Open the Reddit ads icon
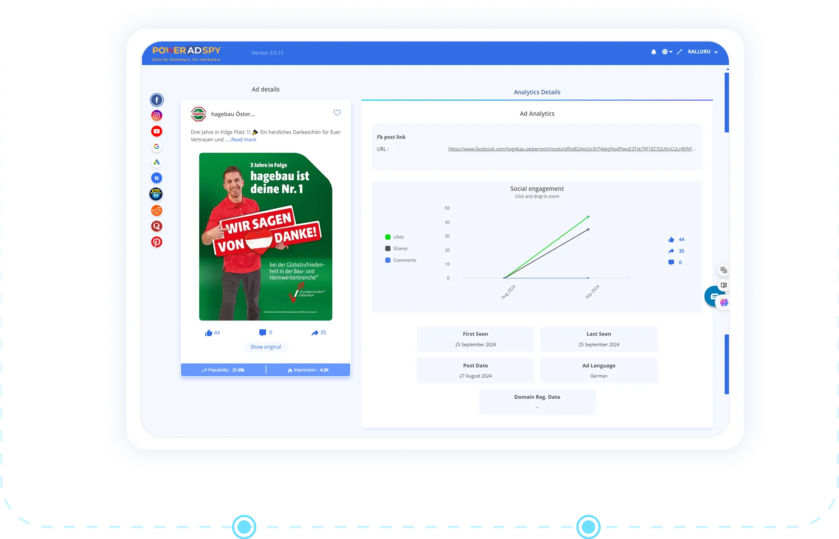 click(x=156, y=210)
